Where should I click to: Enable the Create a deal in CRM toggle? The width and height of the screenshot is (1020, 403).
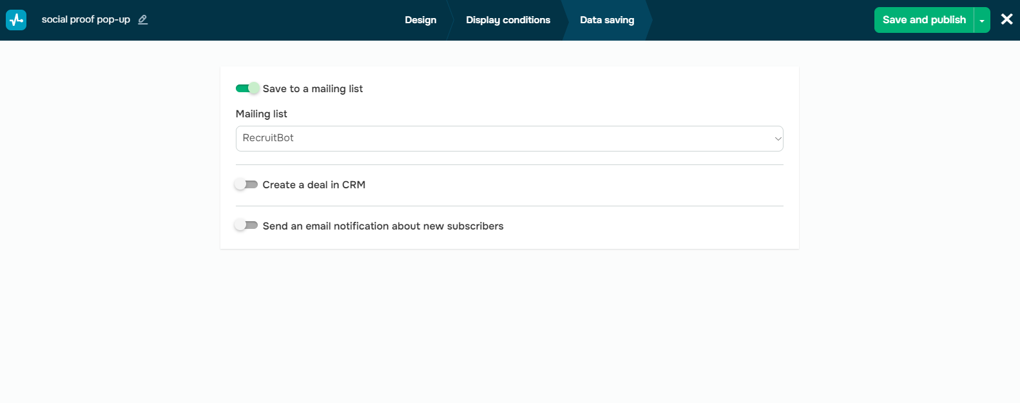tap(246, 184)
